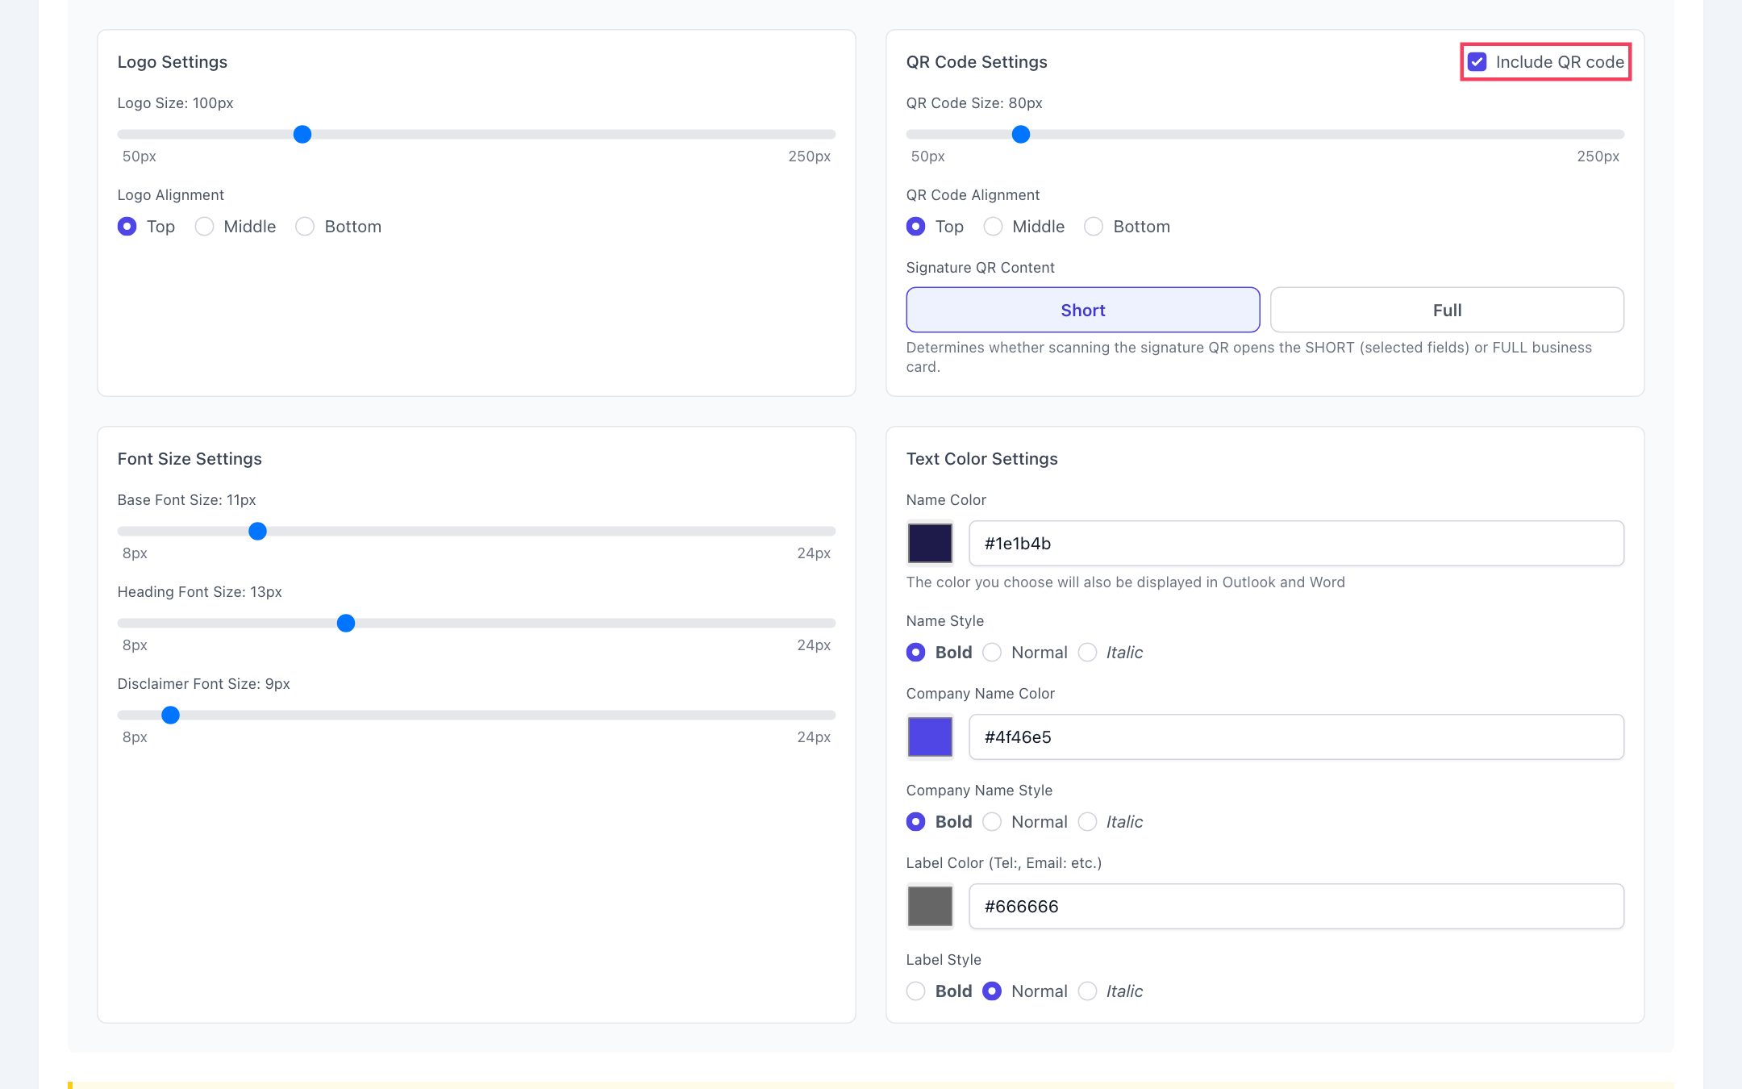Switch signature QR content to Full
The width and height of the screenshot is (1742, 1089).
(1447, 310)
